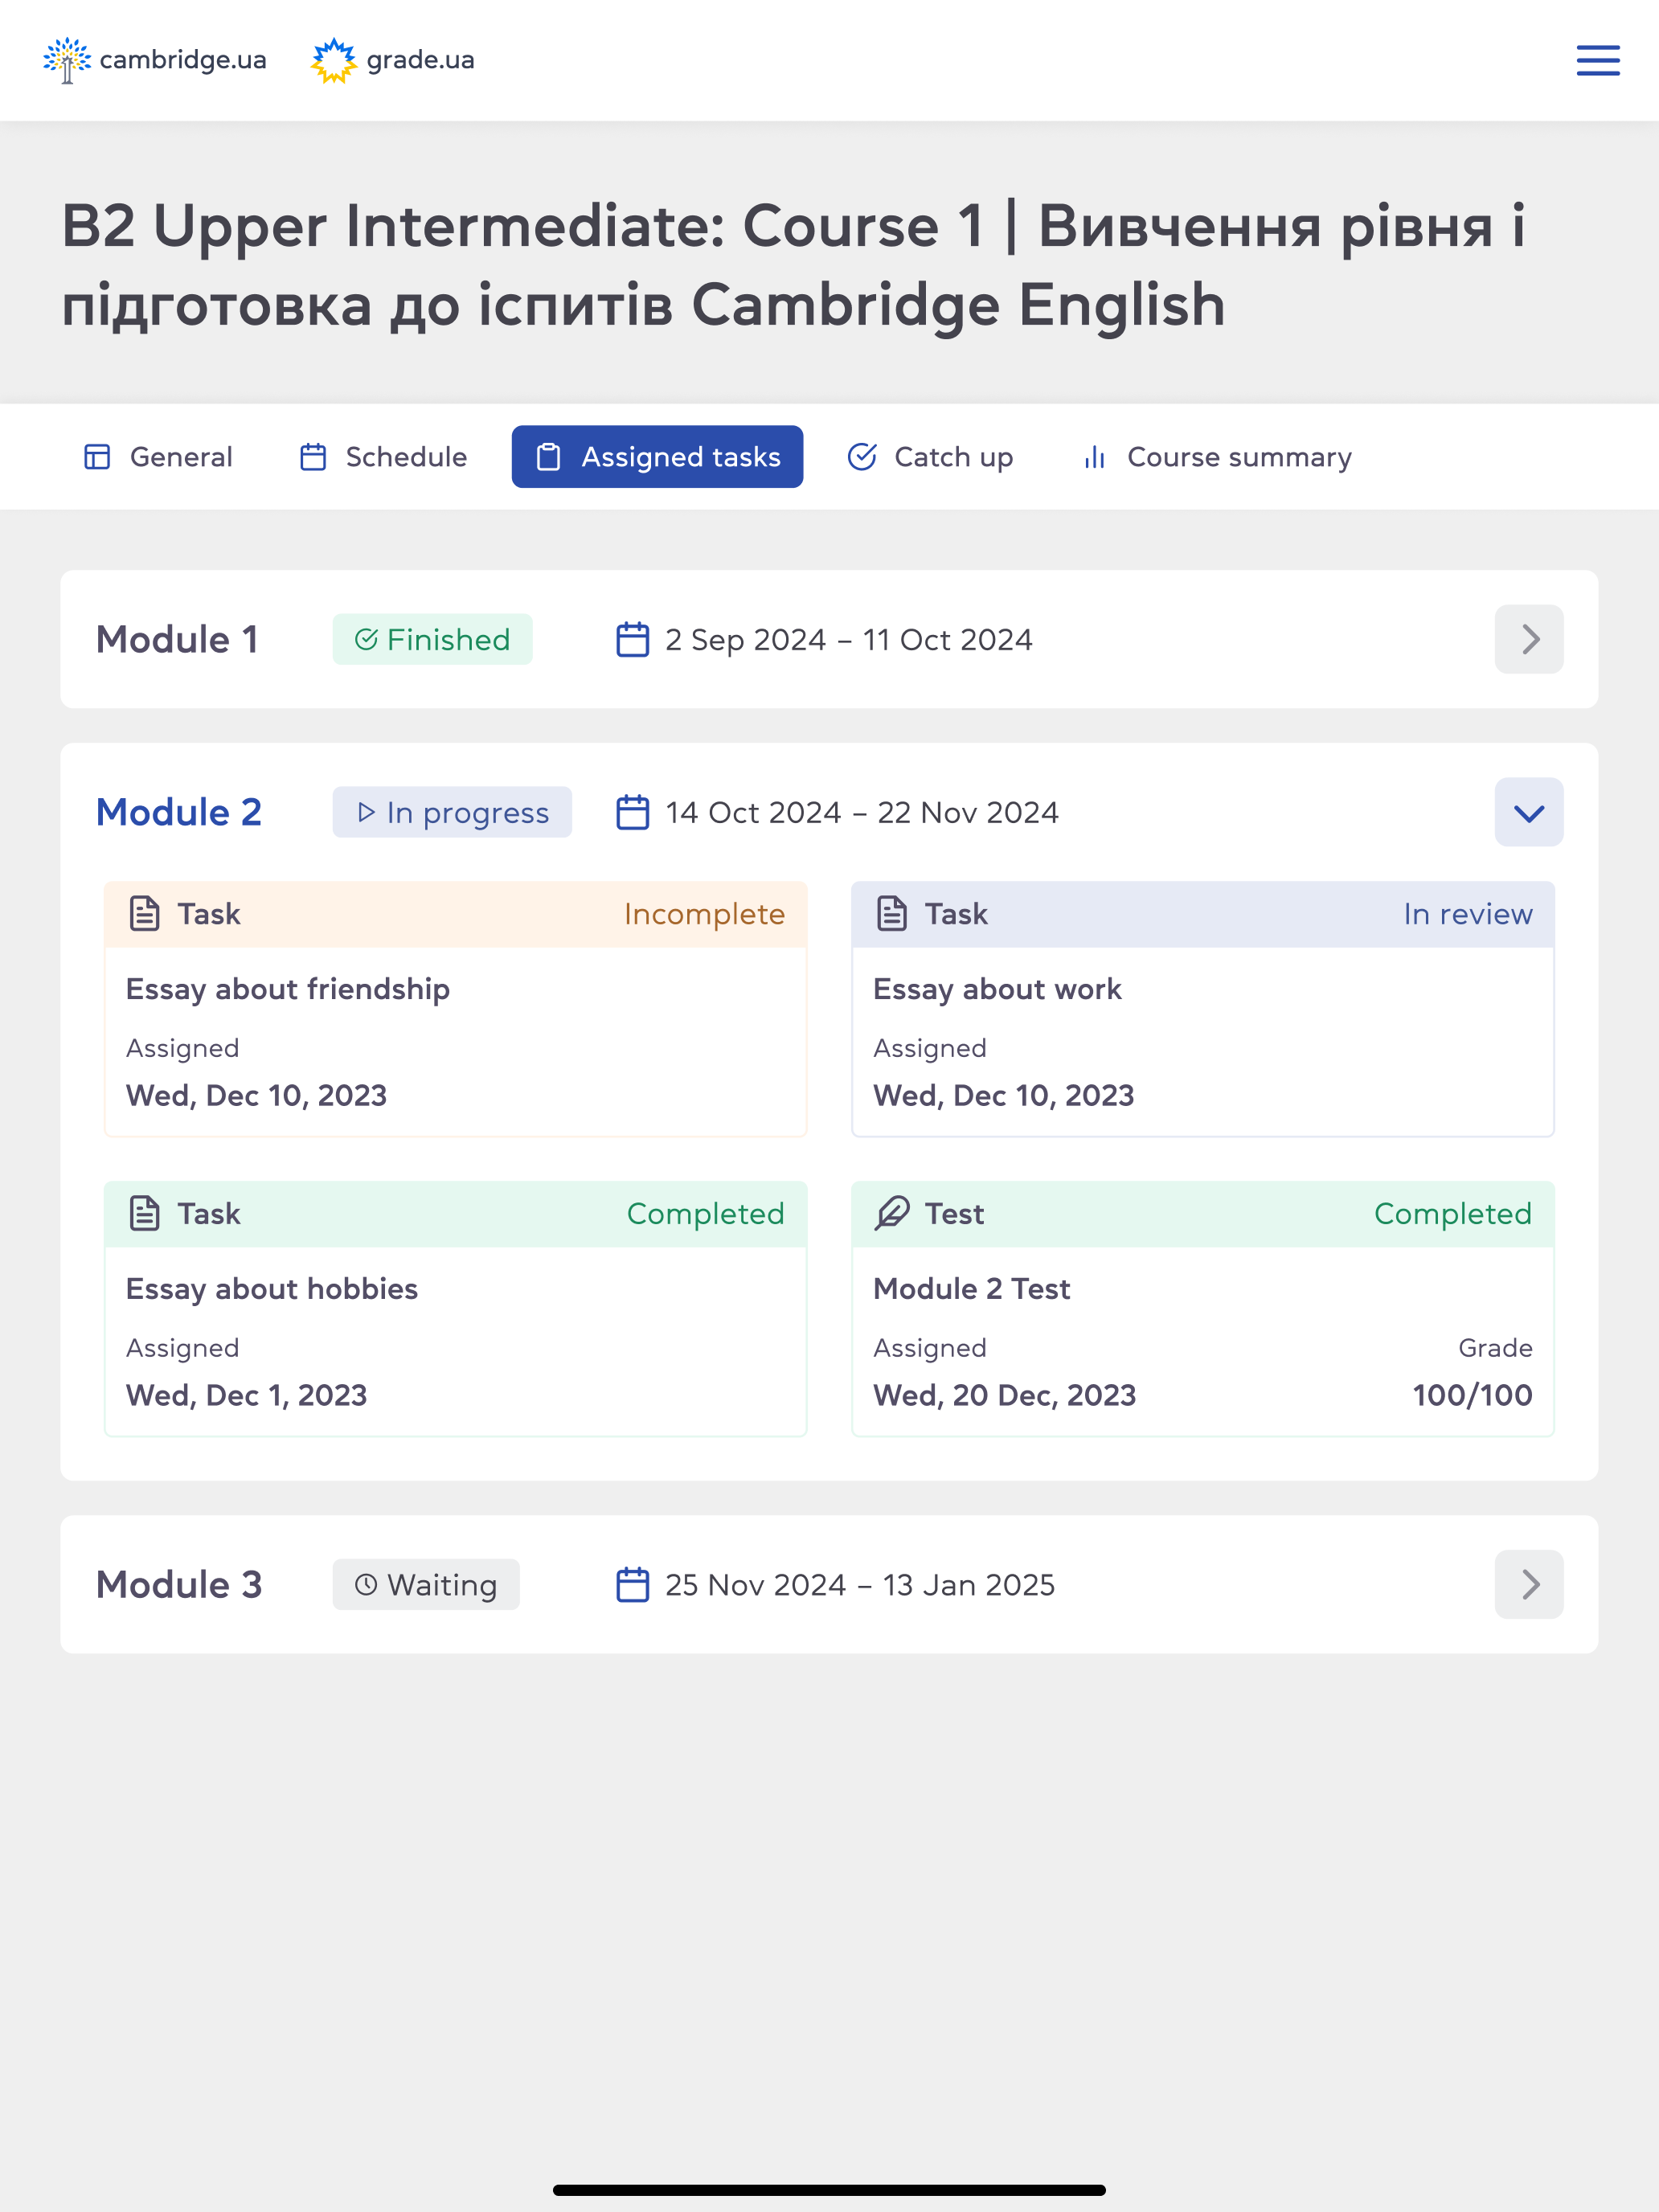The image size is (1659, 2212).
Task: Click the General tab layout icon
Action: point(97,457)
